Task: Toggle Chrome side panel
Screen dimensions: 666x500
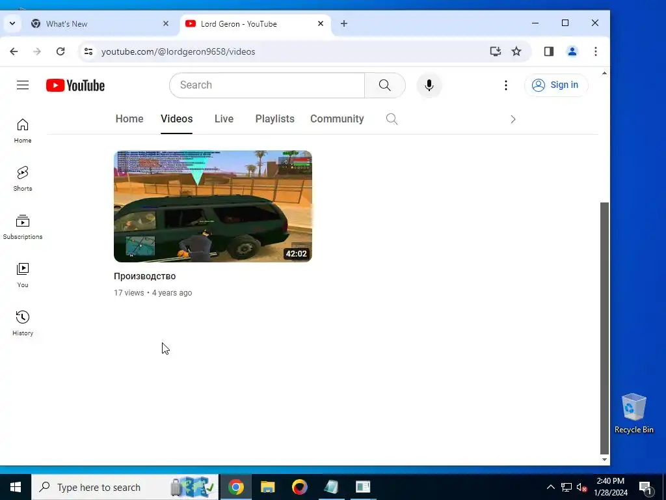Action: pyautogui.click(x=549, y=51)
